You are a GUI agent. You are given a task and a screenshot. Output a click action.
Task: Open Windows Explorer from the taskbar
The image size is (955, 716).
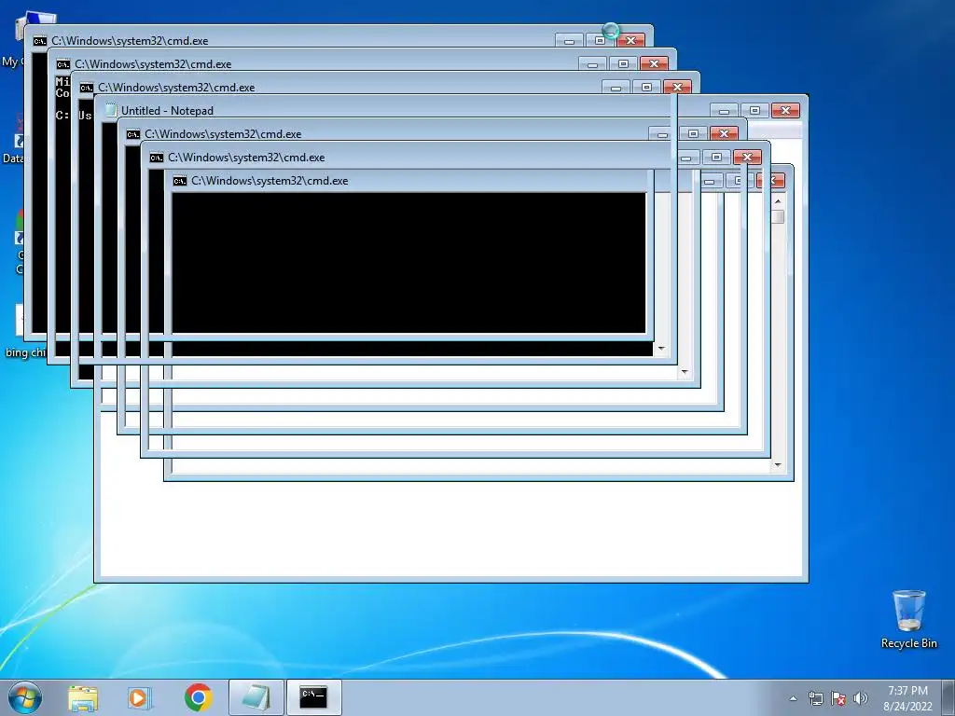click(83, 697)
